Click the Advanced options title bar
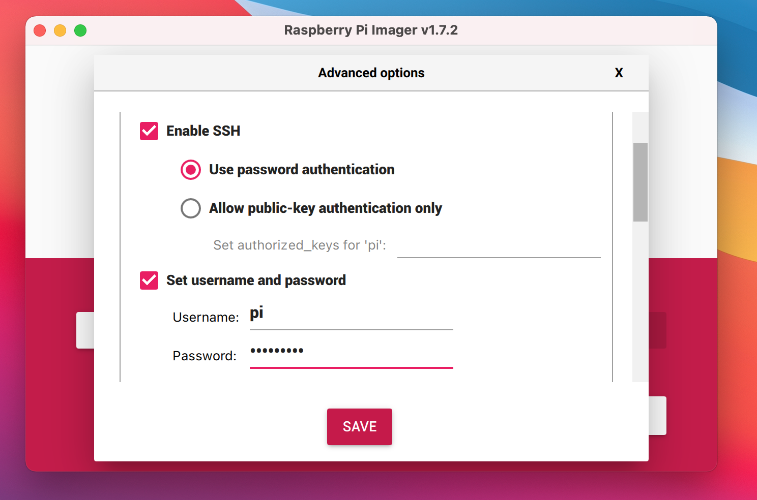Viewport: 757px width, 500px height. click(371, 73)
